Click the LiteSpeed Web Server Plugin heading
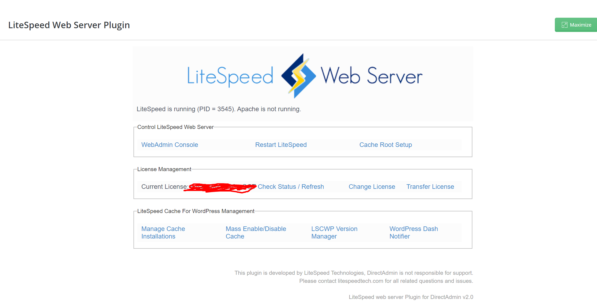 (x=69, y=25)
